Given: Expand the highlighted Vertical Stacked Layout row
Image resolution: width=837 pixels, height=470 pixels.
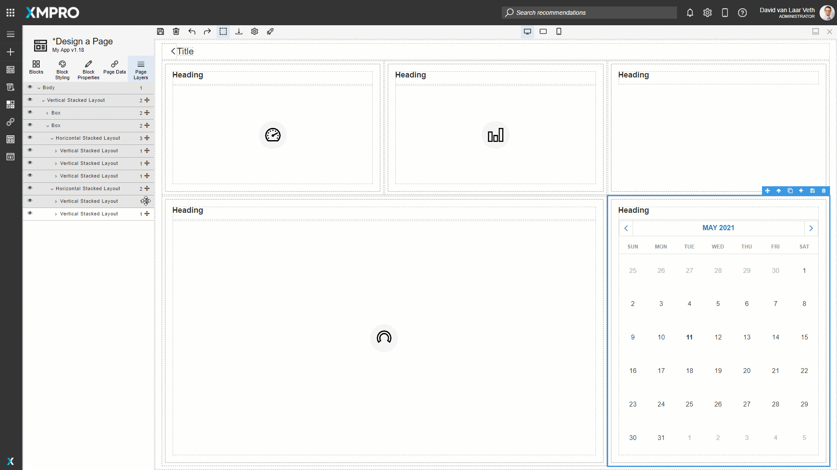Looking at the screenshot, I should [56, 214].
